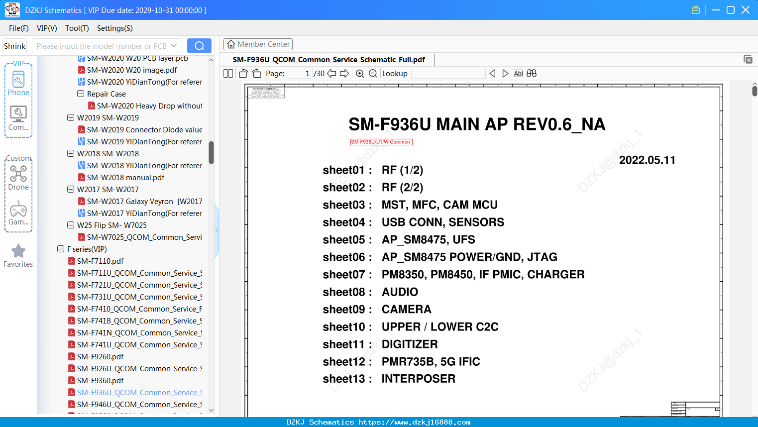Image resolution: width=758 pixels, height=427 pixels.
Task: Open the dzkj16888.com link in status bar
Action: [414, 422]
